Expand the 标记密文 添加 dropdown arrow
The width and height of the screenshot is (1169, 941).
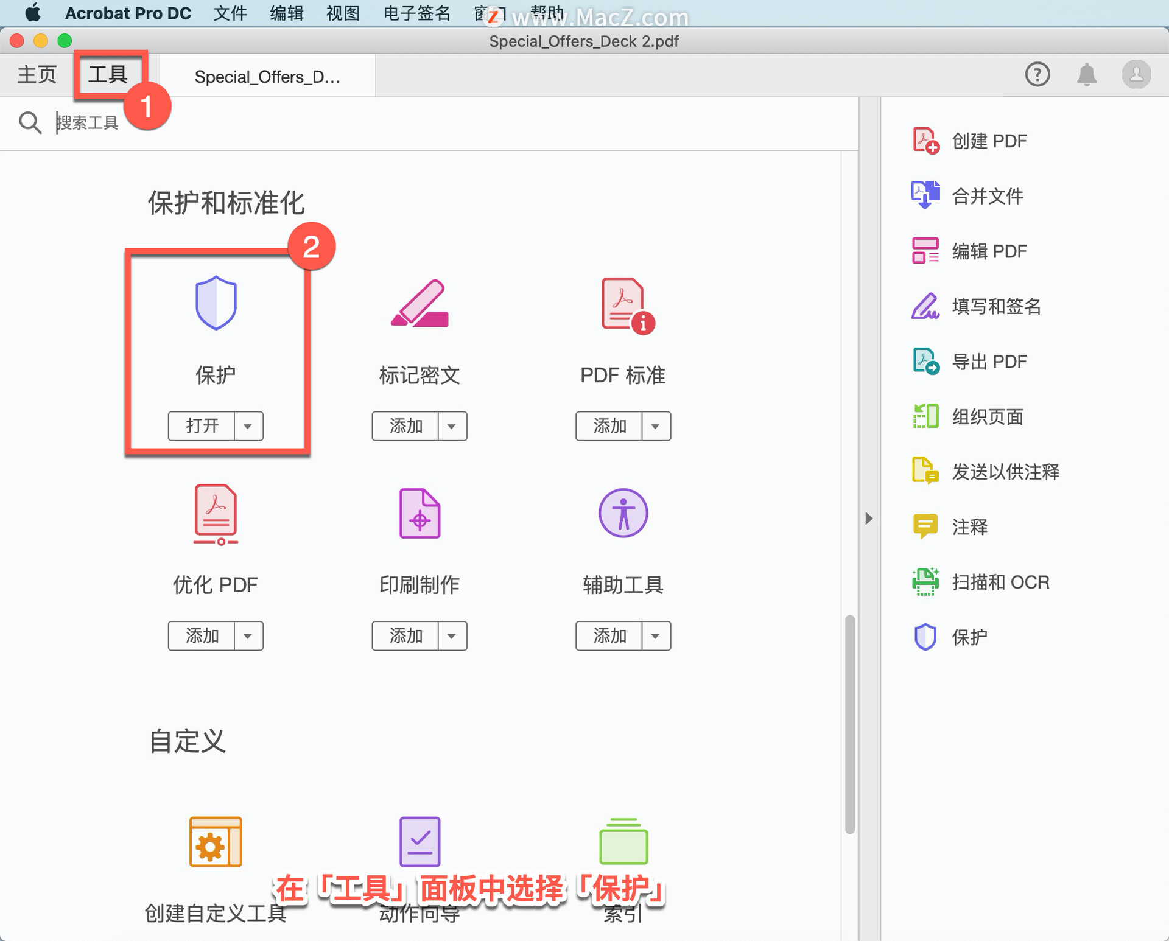click(452, 426)
